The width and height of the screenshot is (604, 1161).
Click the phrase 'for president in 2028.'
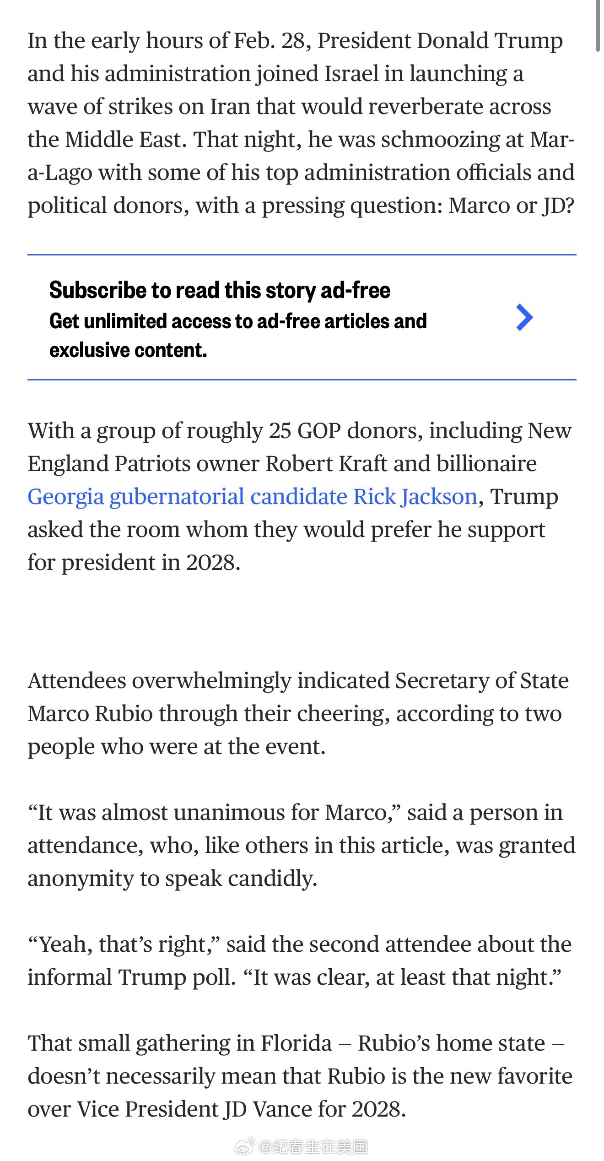coord(134,563)
